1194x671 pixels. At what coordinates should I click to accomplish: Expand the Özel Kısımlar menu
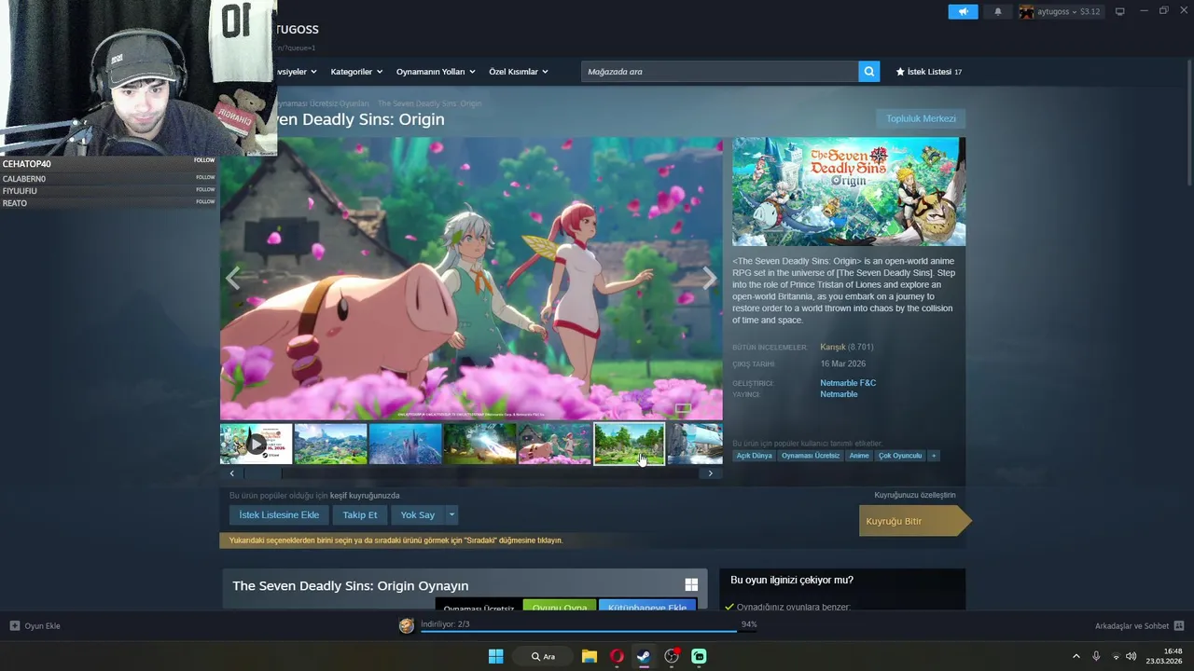519,72
